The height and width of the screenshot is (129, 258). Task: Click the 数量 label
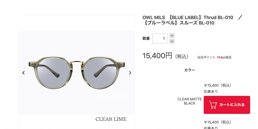pyautogui.click(x=146, y=39)
